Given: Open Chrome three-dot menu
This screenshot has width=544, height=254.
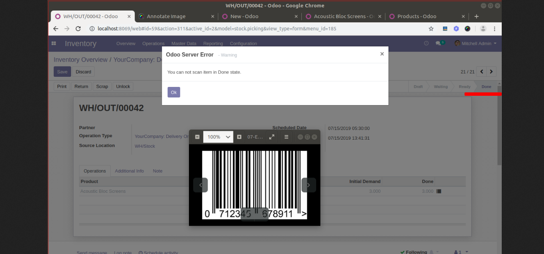Looking at the screenshot, I should click(x=495, y=29).
